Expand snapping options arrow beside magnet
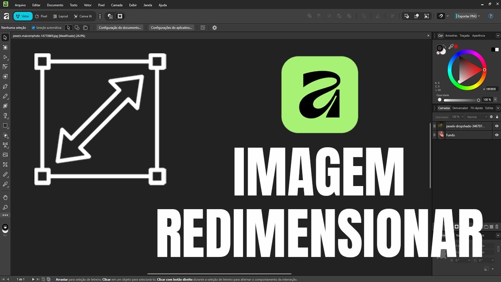The width and height of the screenshot is (501, 282). click(448, 16)
